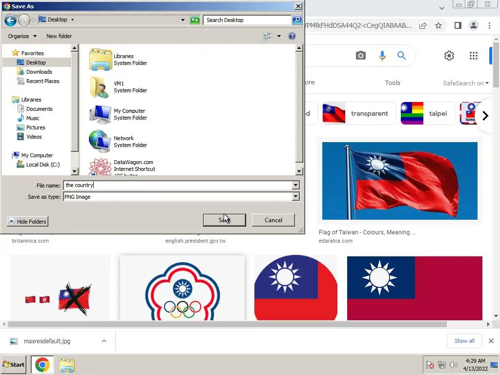
Task: Filter images by transparent chip
Action: point(358,113)
